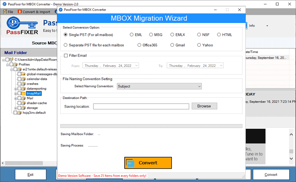Click the datareporting folder icon
This screenshot has width=296, height=182.
23,88
